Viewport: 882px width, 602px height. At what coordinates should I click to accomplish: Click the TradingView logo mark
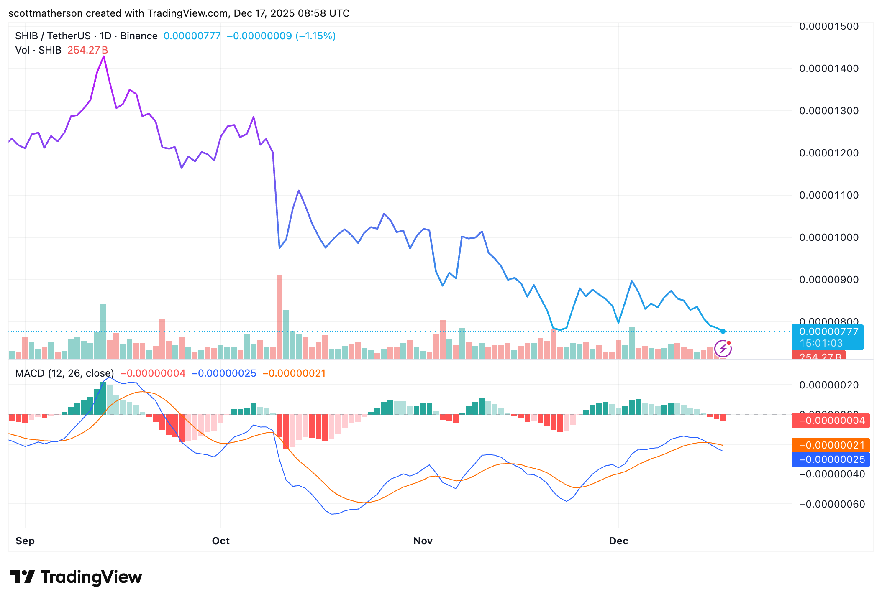22,577
